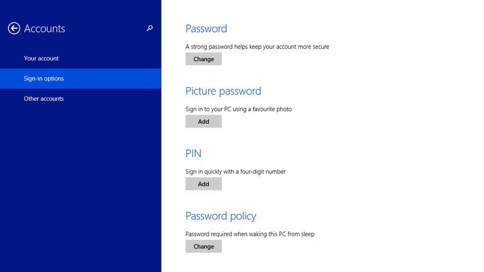Click Add under Picture password
Screen dimensions: 484x272
point(203,121)
